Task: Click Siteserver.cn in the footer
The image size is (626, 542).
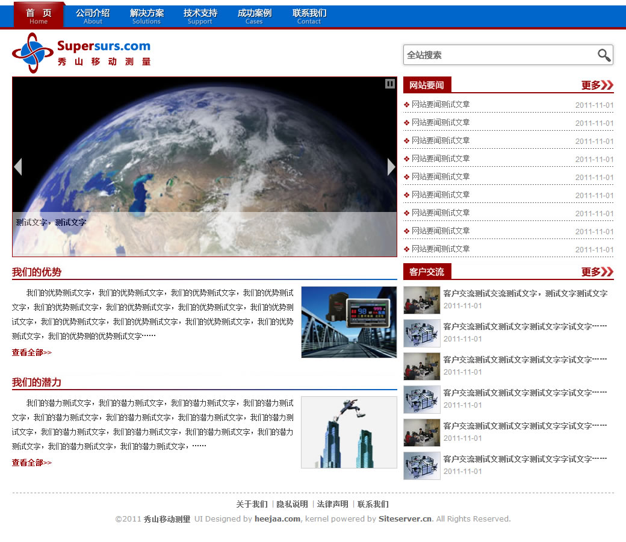Action: click(405, 519)
